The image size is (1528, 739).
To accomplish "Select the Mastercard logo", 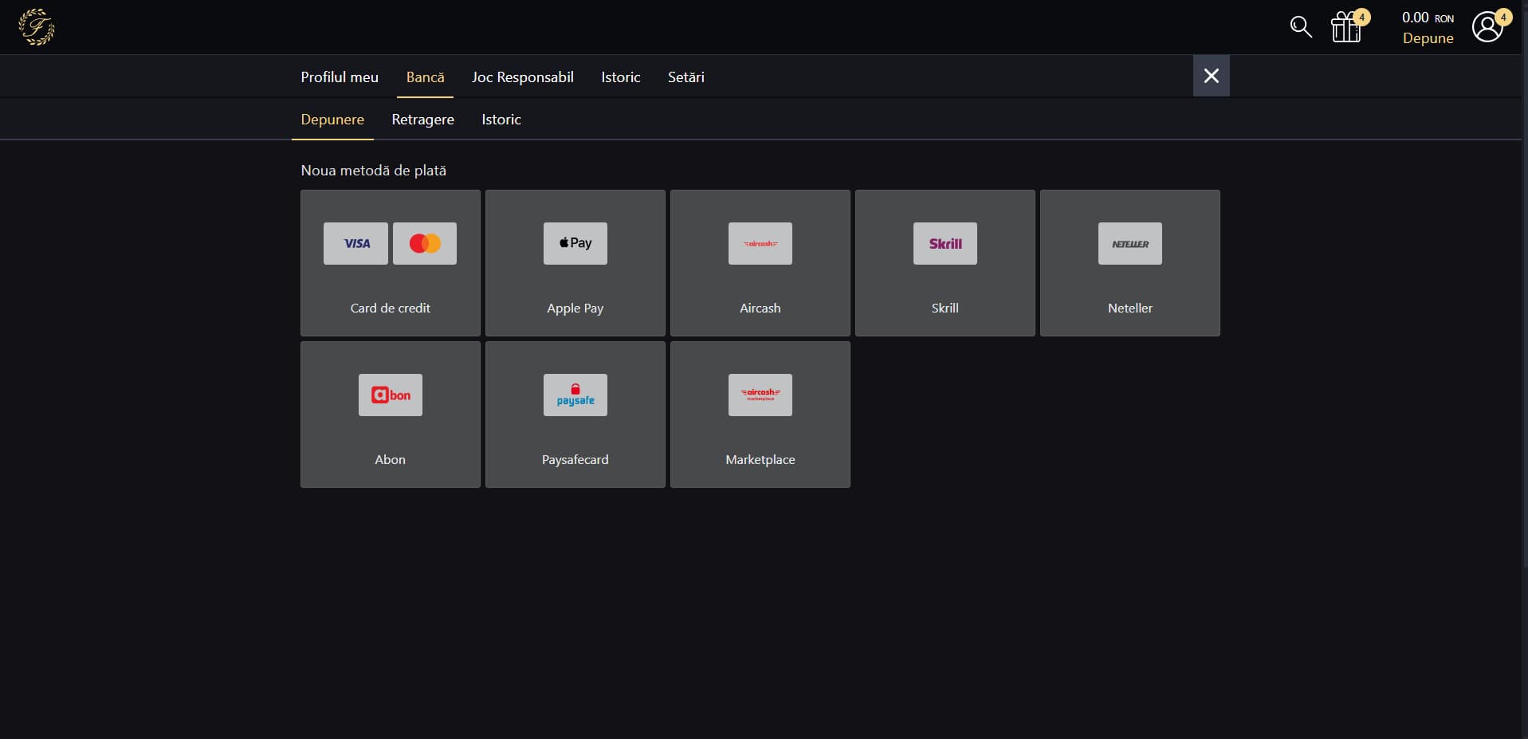I will click(425, 243).
